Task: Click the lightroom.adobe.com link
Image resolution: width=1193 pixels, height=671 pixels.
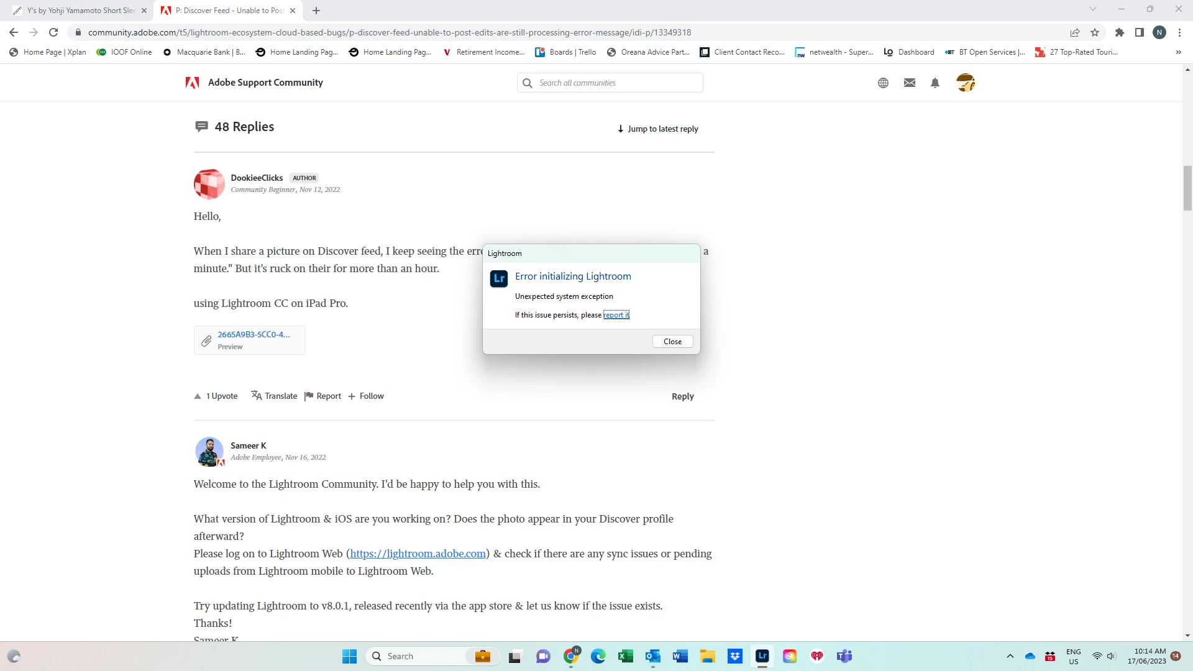Action: coord(418,554)
